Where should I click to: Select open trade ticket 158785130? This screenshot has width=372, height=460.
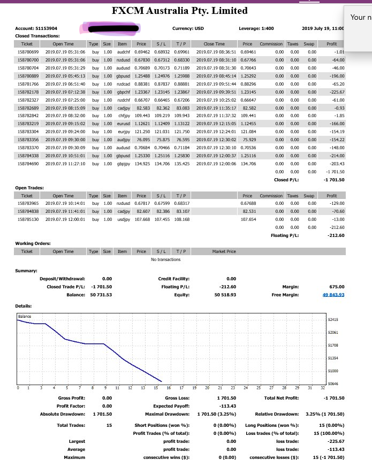(28, 219)
